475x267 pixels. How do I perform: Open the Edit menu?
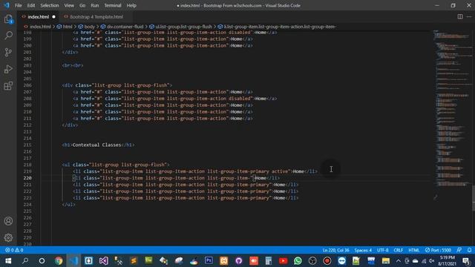point(31,5)
